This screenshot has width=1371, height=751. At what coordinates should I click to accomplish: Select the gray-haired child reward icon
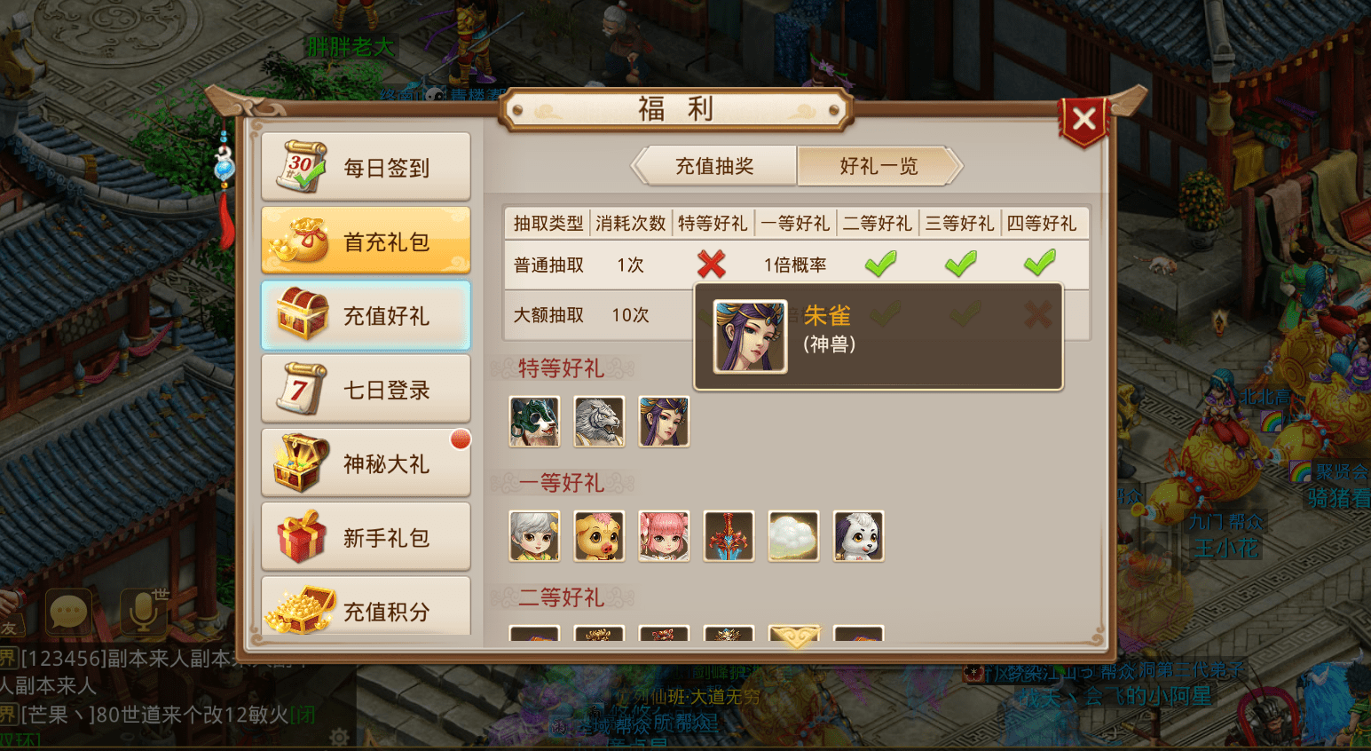pyautogui.click(x=534, y=535)
